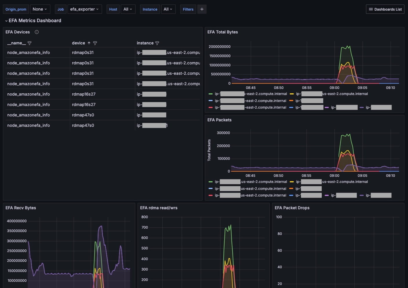
Task: Open the EFA rdma read/wrs panel title menu
Action: 159,208
